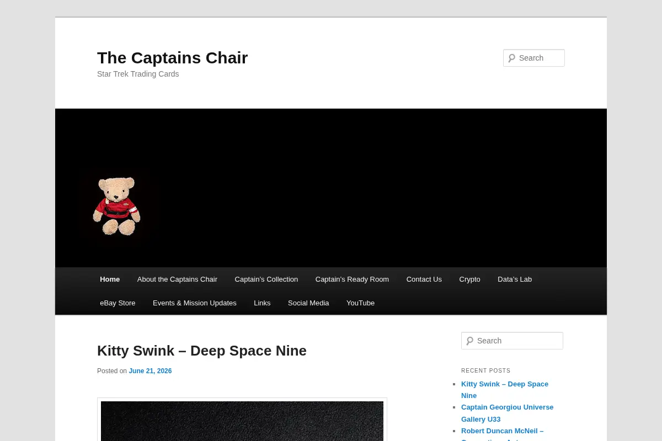The image size is (662, 441).
Task: Open recent post Robert Duncan McNeil
Action: [502, 433]
